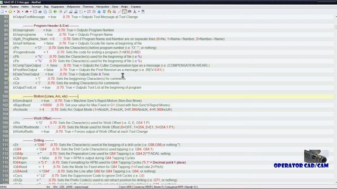Click the value '10000' of nRapidfeed
Image resolution: width=337 pixels, height=189 pixels.
coord(47,105)
